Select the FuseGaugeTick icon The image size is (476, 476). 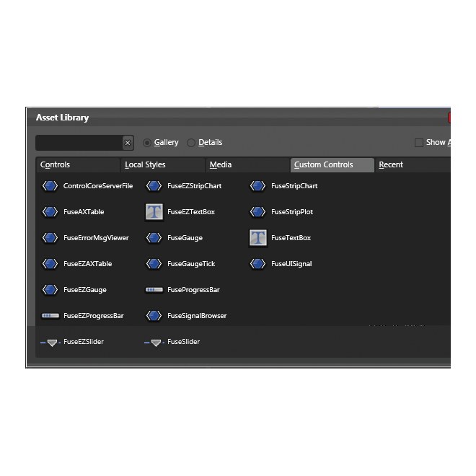[x=154, y=264]
